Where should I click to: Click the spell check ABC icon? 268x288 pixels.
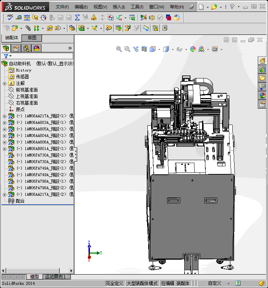tap(10, 17)
